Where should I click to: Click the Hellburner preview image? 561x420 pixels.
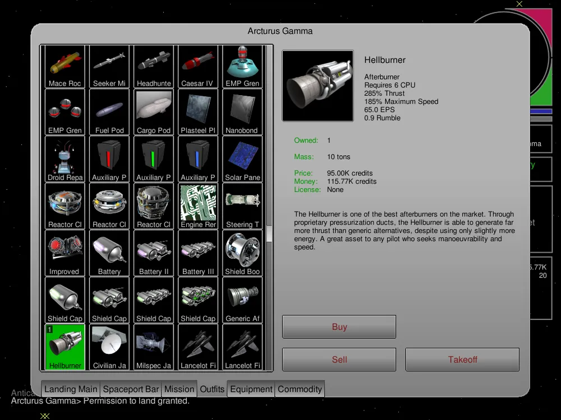tap(318, 86)
